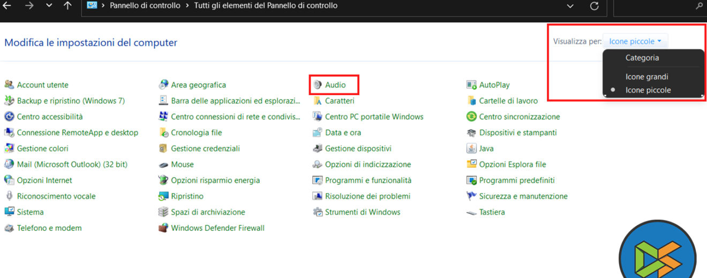Refresh the Control Panel view

pyautogui.click(x=594, y=6)
